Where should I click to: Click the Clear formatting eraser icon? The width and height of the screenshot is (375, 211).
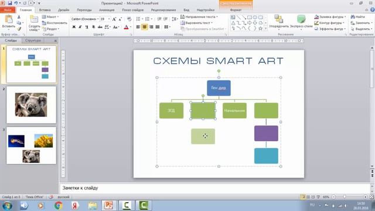[x=129, y=19]
